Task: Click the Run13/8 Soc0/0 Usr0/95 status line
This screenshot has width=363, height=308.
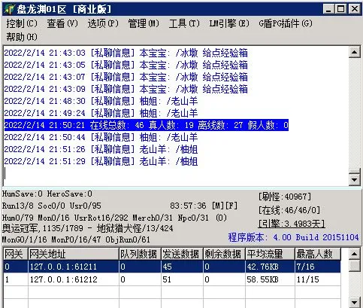Action: 52,206
